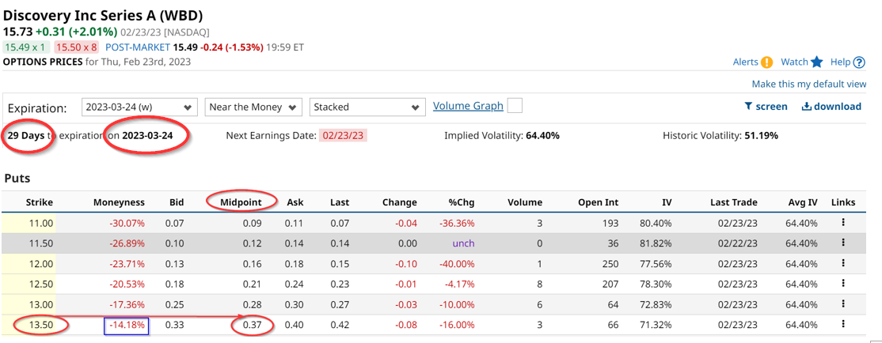
Task: Click the download icon button
Action: pyautogui.click(x=806, y=107)
